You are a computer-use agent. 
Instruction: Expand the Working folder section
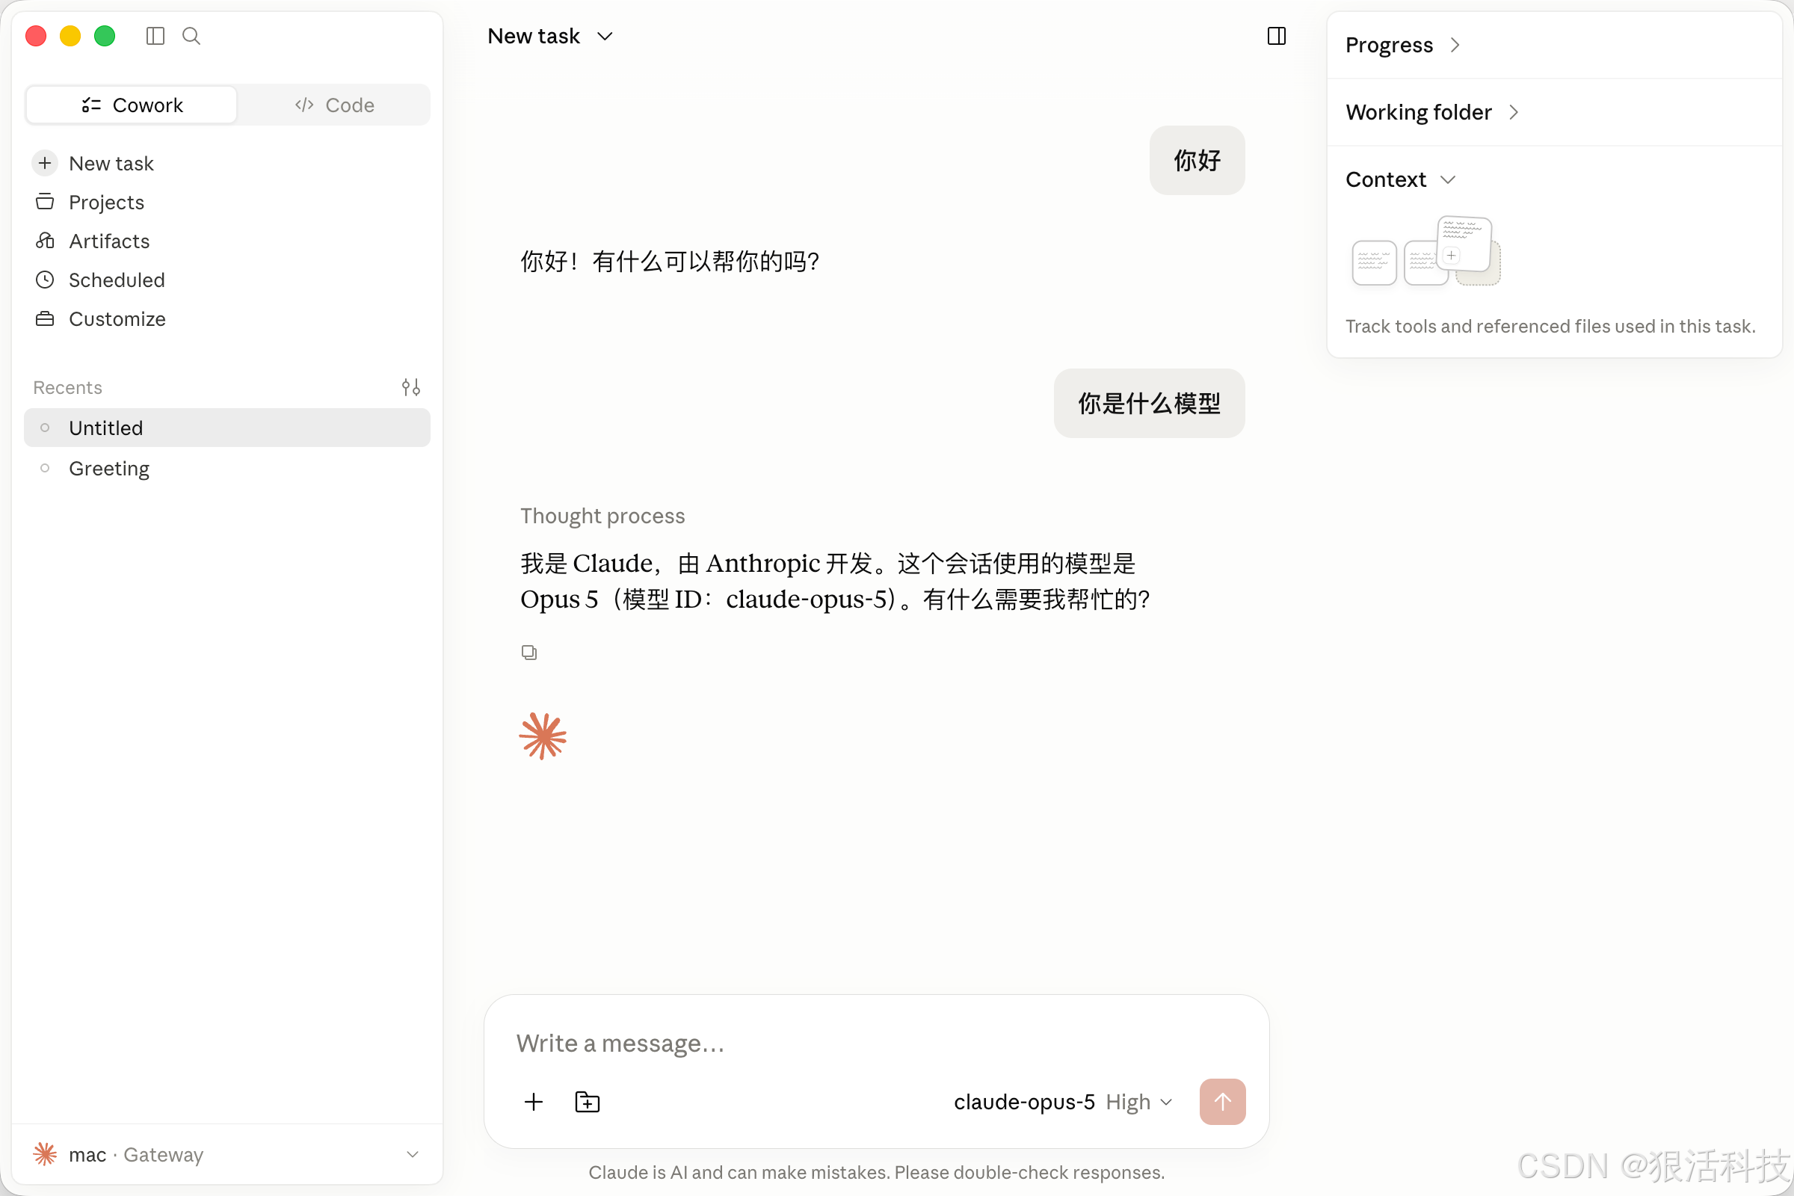coord(1431,112)
